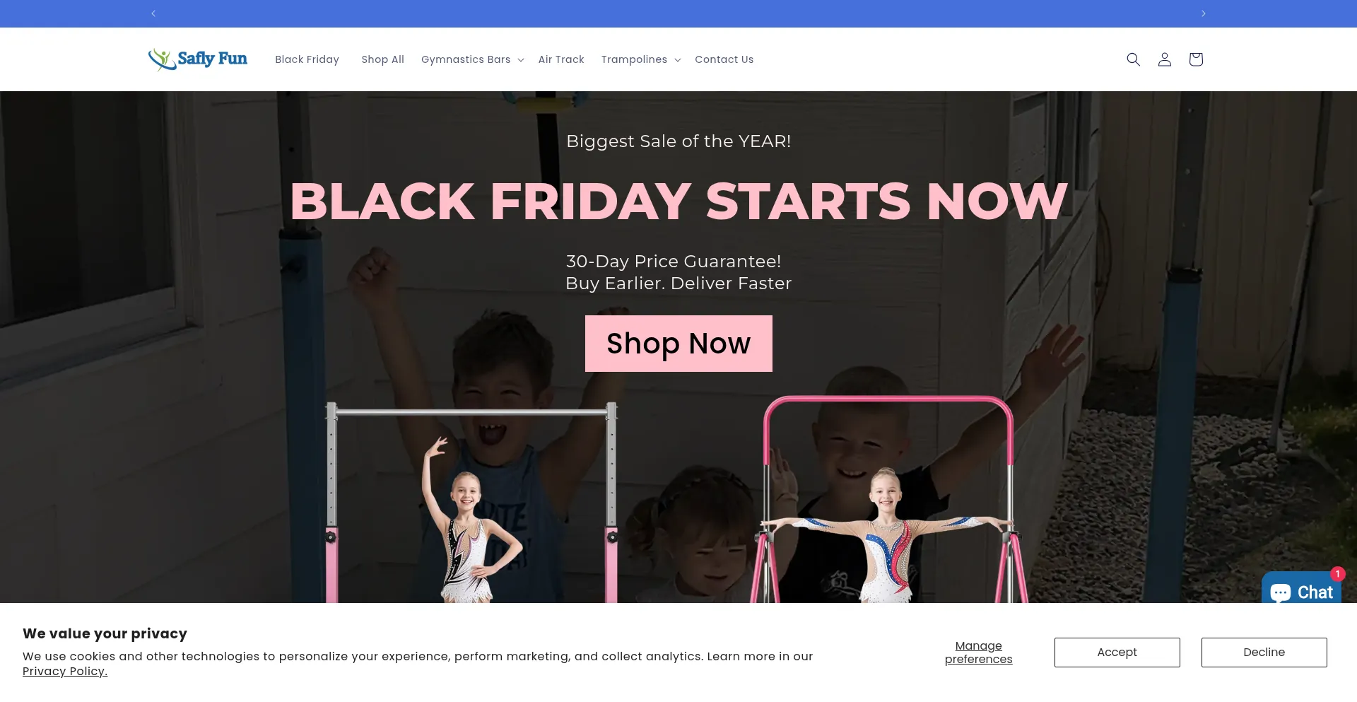
Task: Accept the cookie privacy banner
Action: (1117, 653)
